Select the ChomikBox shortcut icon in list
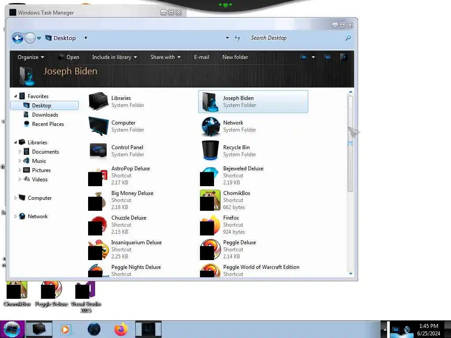451x338 pixels. [210, 200]
